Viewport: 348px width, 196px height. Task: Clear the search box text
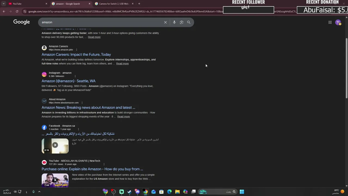165,22
